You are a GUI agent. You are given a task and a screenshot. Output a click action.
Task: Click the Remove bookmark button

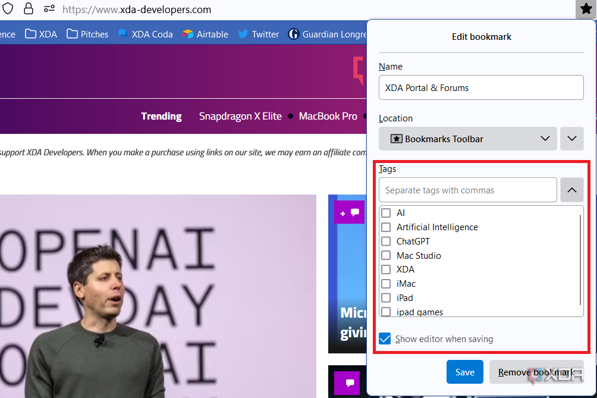(536, 372)
